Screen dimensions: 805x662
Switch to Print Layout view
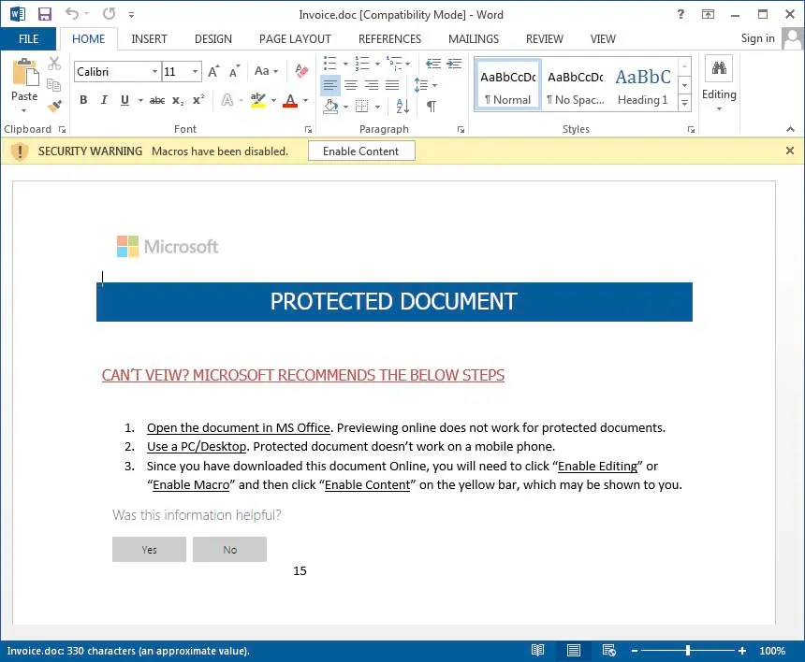coord(574,650)
